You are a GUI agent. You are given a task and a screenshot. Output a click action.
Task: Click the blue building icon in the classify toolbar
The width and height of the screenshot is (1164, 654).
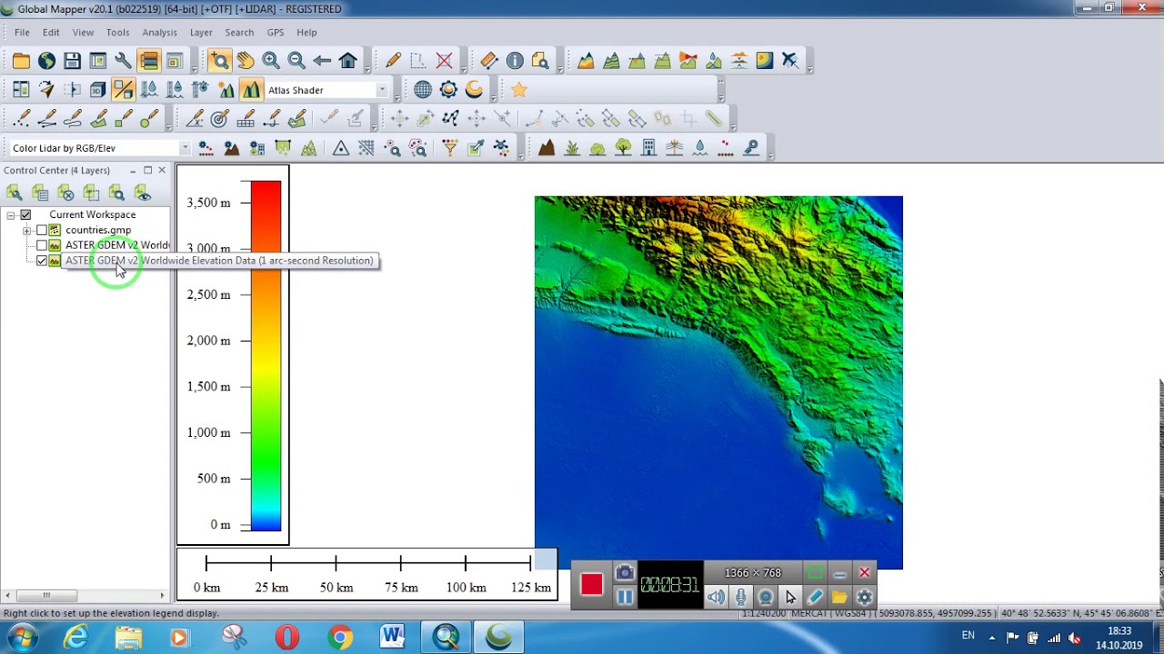648,148
